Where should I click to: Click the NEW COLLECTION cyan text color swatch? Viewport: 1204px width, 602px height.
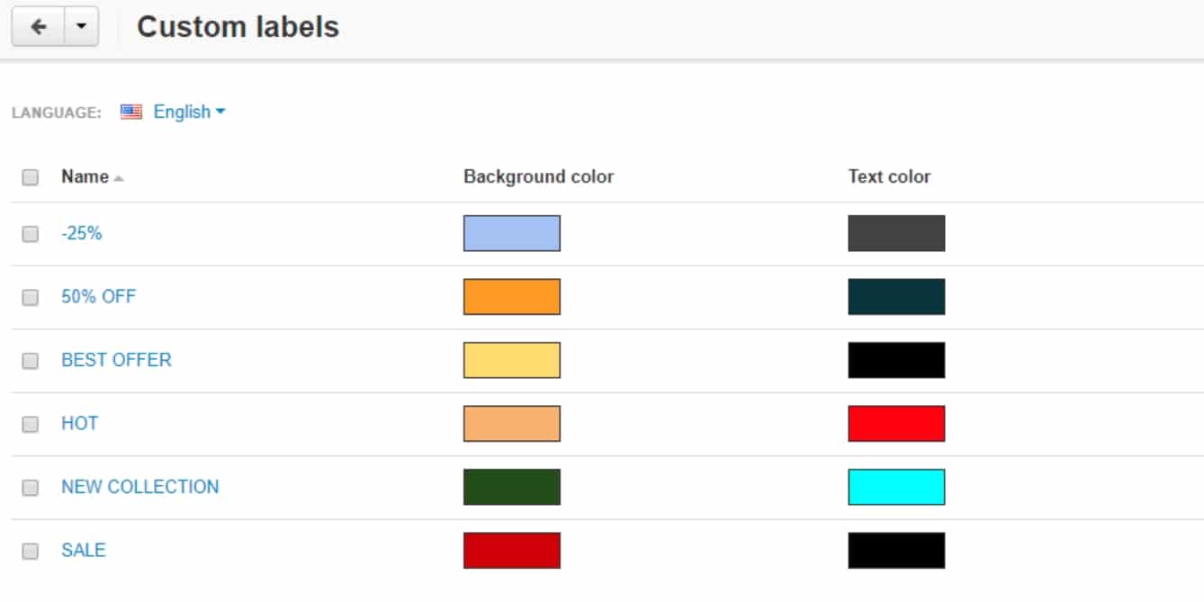(x=896, y=487)
